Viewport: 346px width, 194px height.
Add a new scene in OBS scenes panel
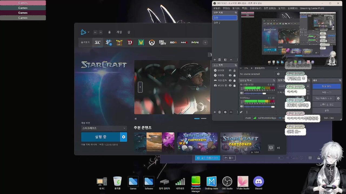tap(215, 60)
